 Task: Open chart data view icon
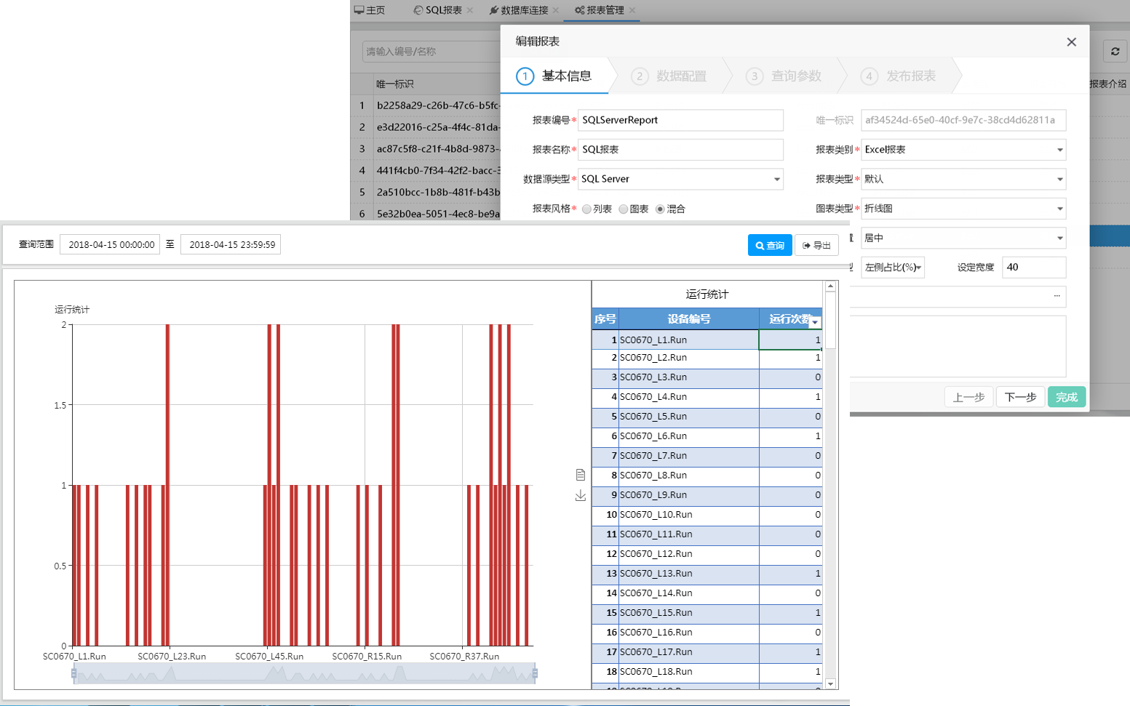(581, 475)
